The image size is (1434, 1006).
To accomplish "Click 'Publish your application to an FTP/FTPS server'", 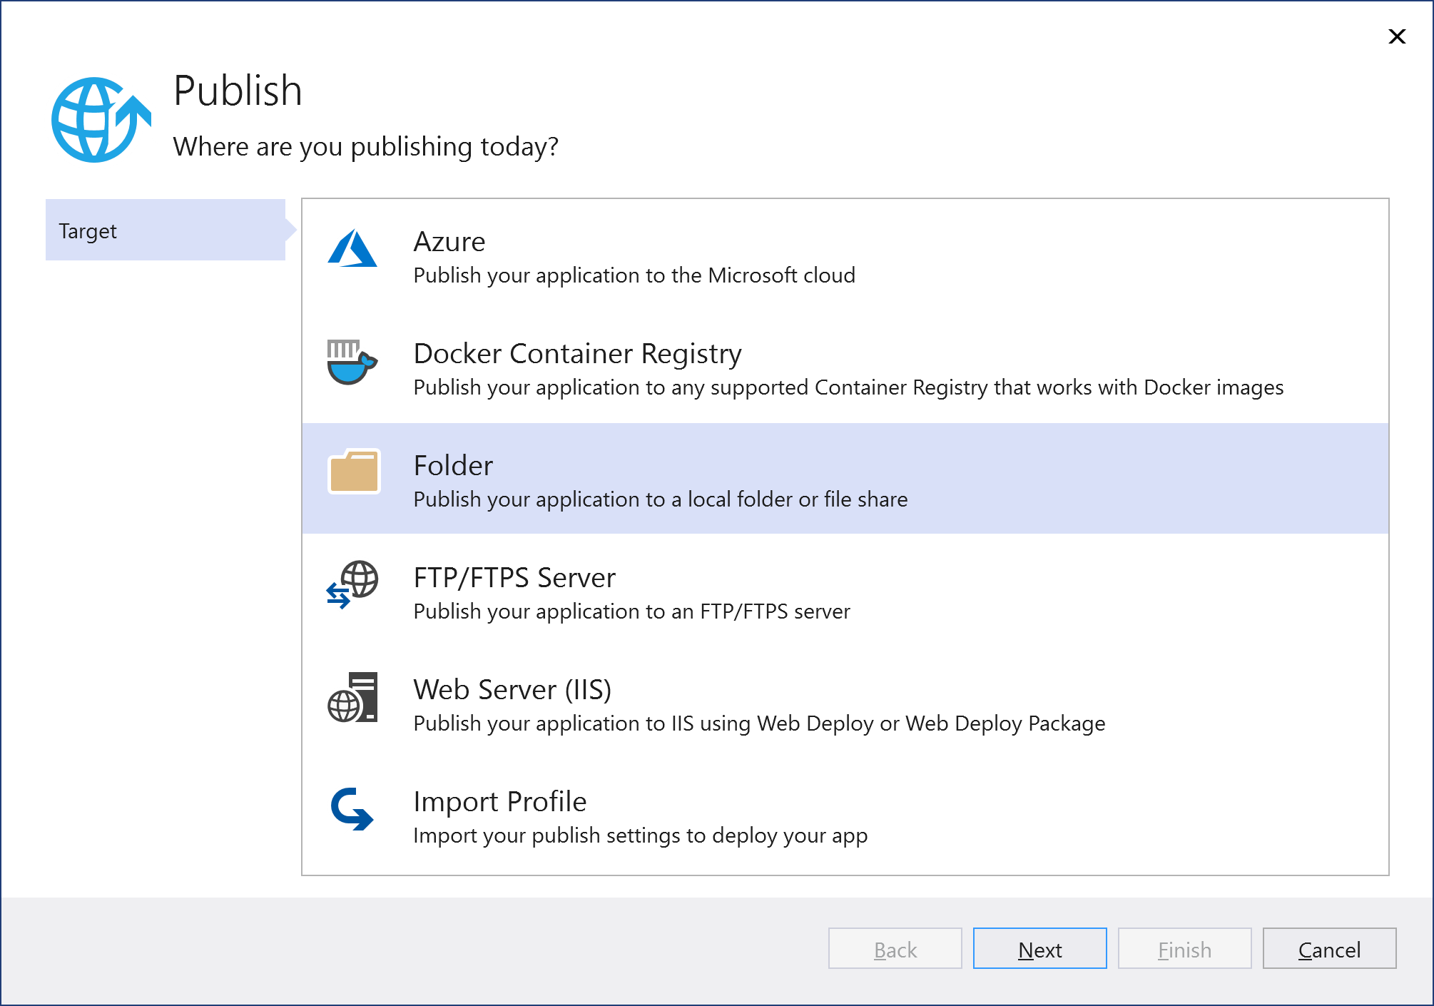I will 632,611.
